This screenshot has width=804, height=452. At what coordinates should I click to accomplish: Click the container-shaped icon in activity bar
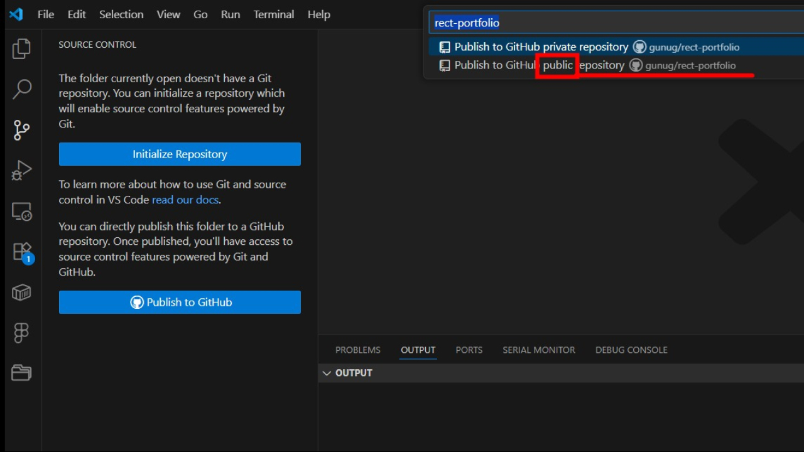[x=21, y=293]
